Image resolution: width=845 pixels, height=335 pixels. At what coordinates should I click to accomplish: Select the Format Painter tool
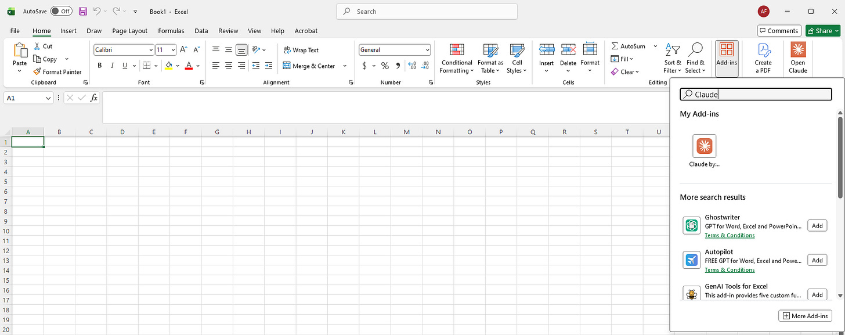click(57, 72)
